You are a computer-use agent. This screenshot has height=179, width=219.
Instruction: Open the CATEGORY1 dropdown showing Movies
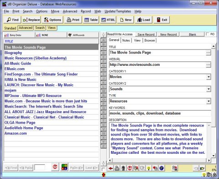click(209, 77)
